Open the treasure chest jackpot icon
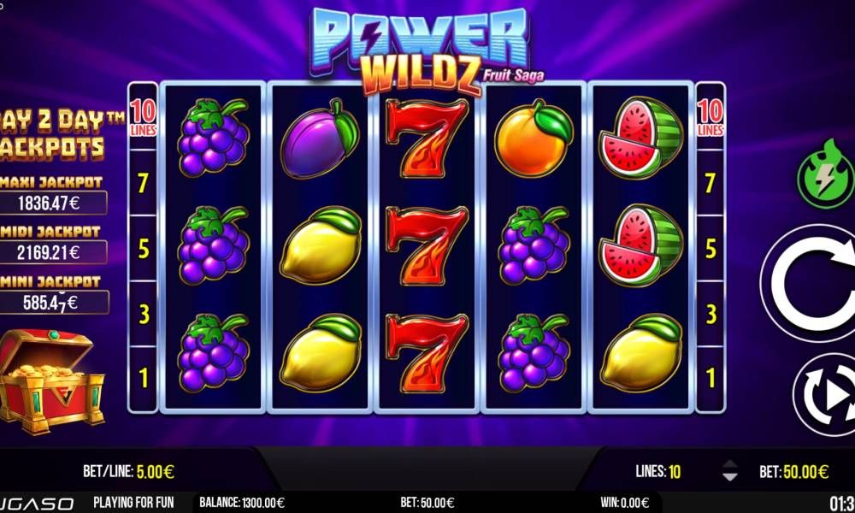Image resolution: width=855 pixels, height=513 pixels. [50, 380]
